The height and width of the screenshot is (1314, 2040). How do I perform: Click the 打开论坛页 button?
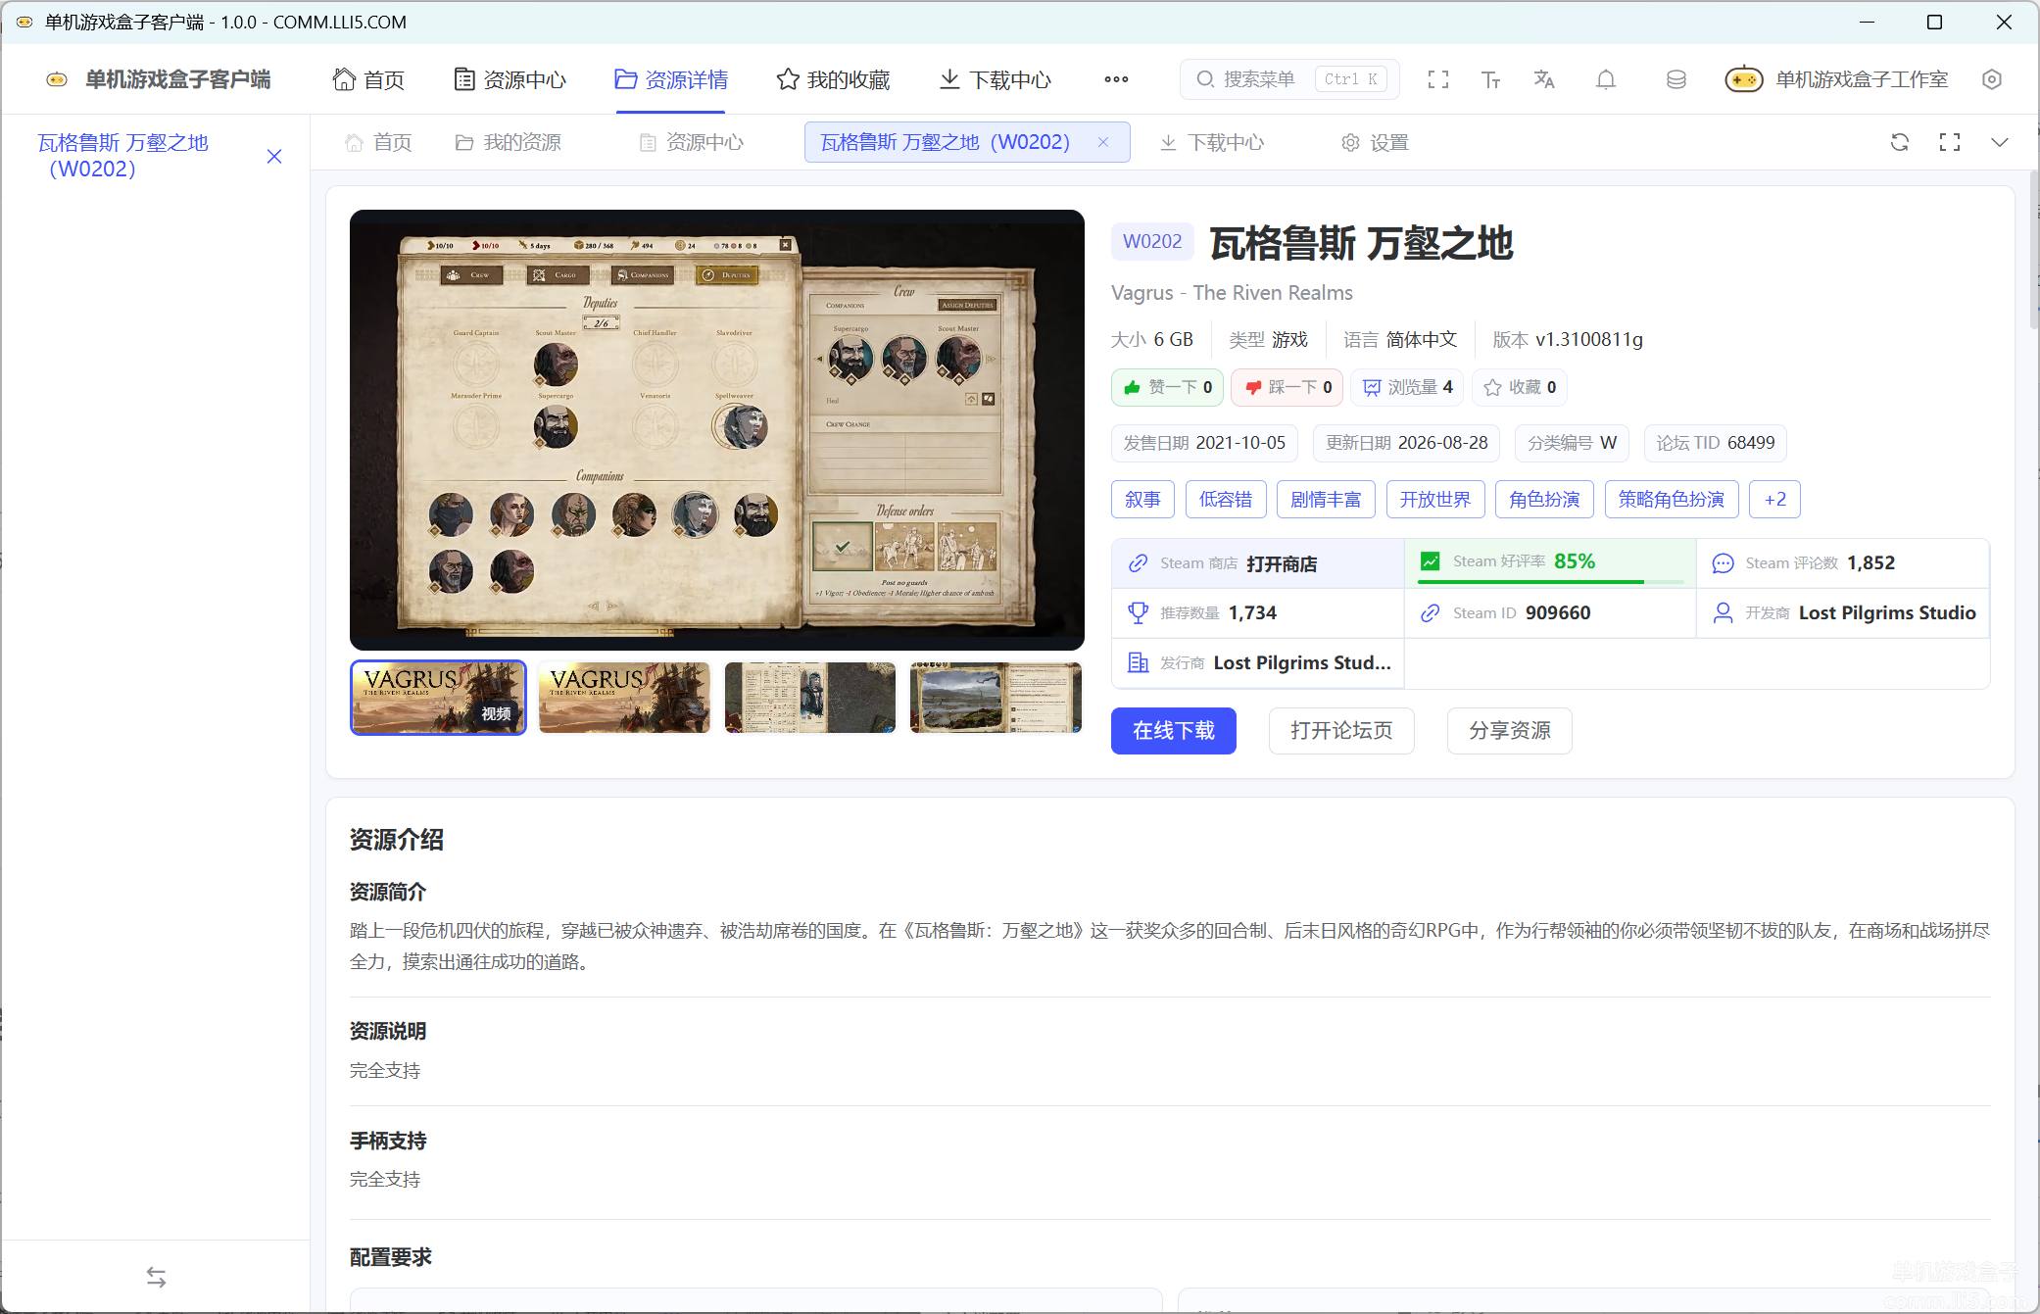tap(1340, 731)
